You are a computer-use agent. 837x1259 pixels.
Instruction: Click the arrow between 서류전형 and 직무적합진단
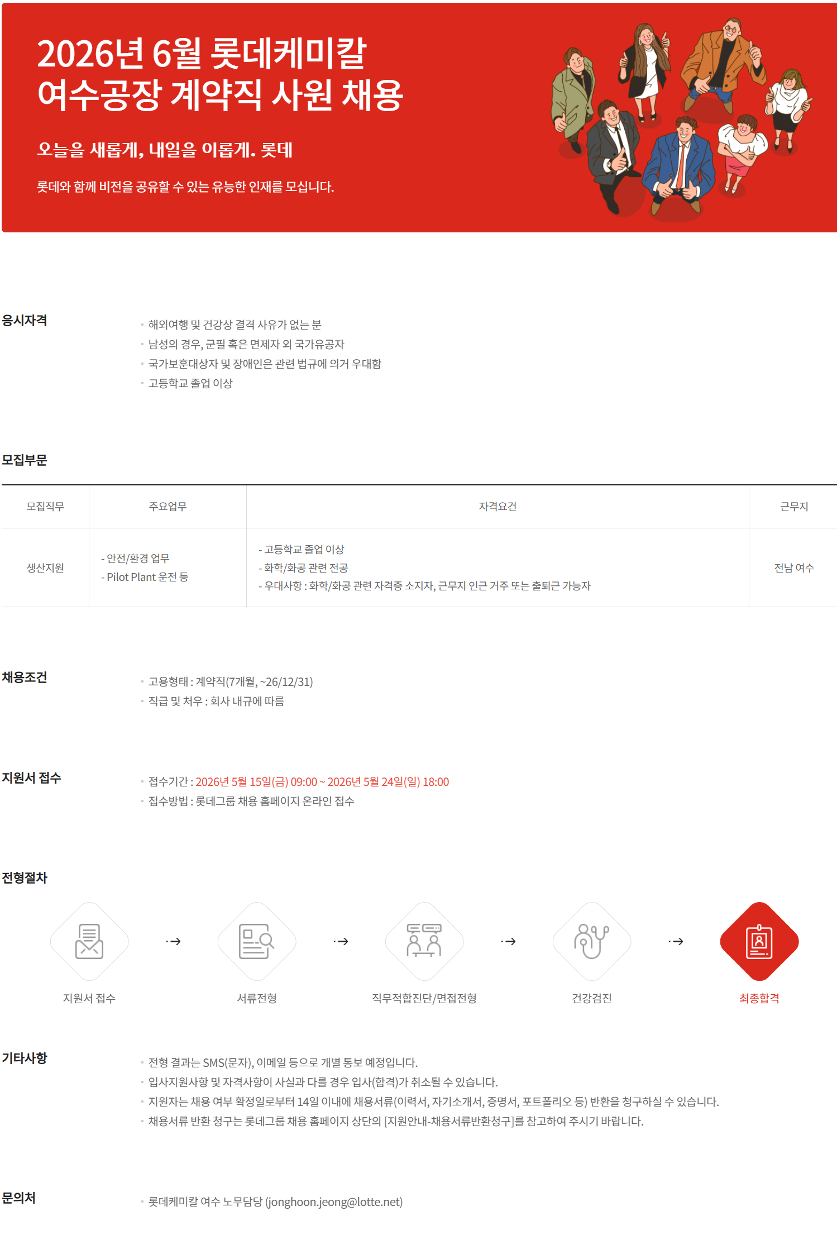341,942
